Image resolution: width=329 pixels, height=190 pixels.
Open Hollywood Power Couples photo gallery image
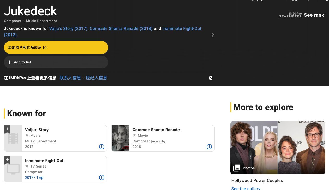coord(278,147)
